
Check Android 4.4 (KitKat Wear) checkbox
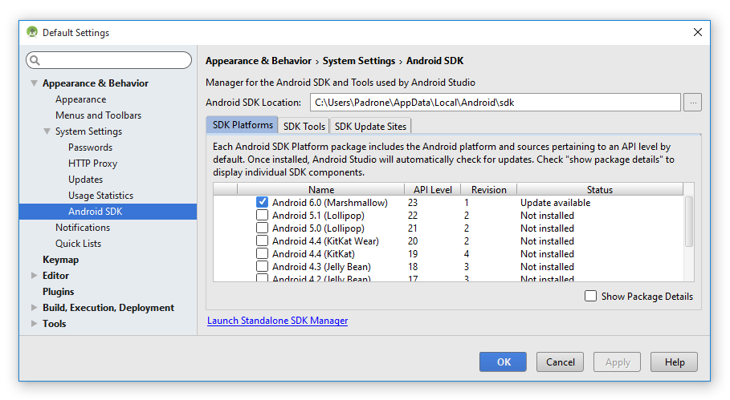pyautogui.click(x=262, y=240)
